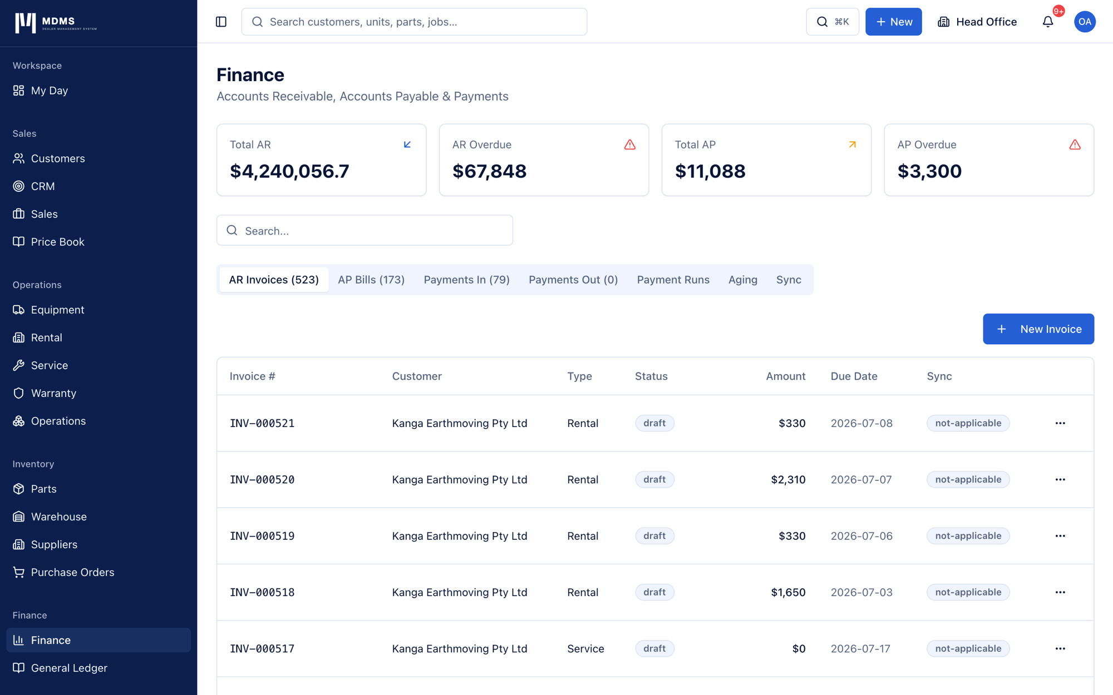Click the Rental building icon
1113x695 pixels.
19,337
